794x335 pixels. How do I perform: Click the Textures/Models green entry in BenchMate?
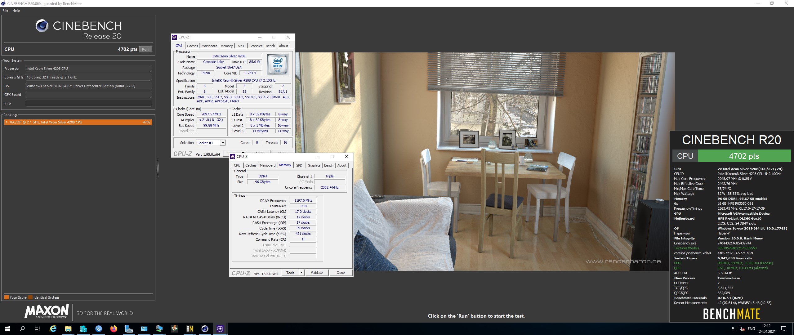(x=686, y=248)
